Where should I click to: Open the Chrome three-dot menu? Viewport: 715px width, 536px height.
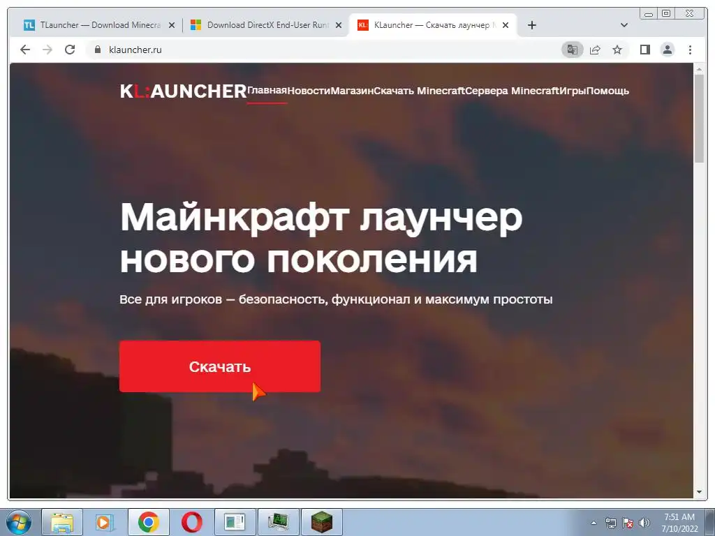[x=690, y=50]
